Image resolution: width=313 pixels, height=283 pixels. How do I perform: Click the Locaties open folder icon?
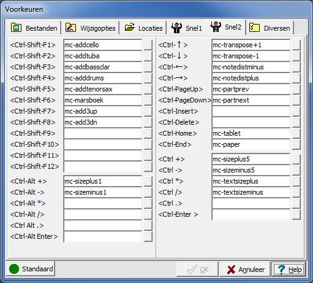coord(130,27)
